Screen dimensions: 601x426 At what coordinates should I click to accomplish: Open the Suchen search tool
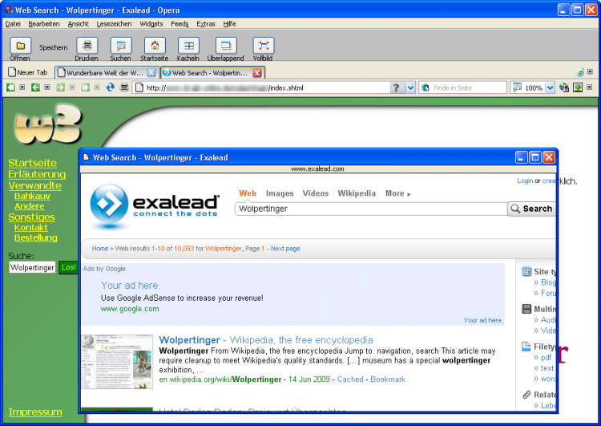tap(120, 46)
